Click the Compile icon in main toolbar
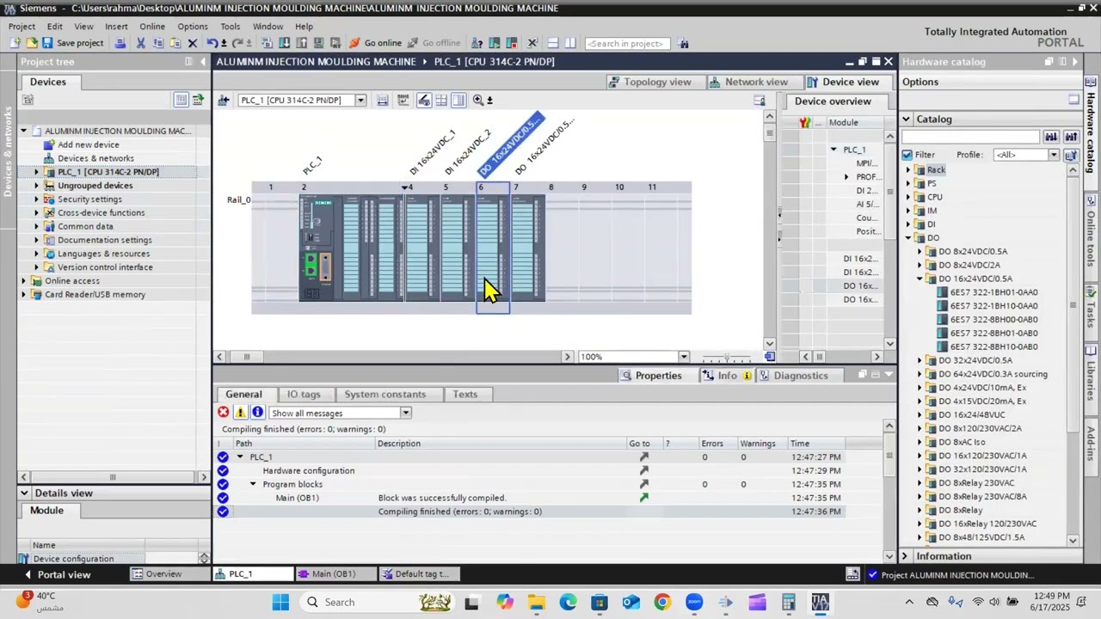Image resolution: width=1101 pixels, height=619 pixels. [267, 43]
